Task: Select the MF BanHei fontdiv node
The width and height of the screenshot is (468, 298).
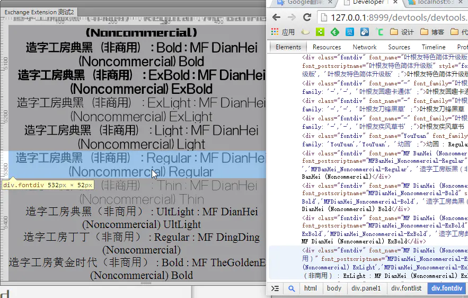Action: click(x=385, y=165)
